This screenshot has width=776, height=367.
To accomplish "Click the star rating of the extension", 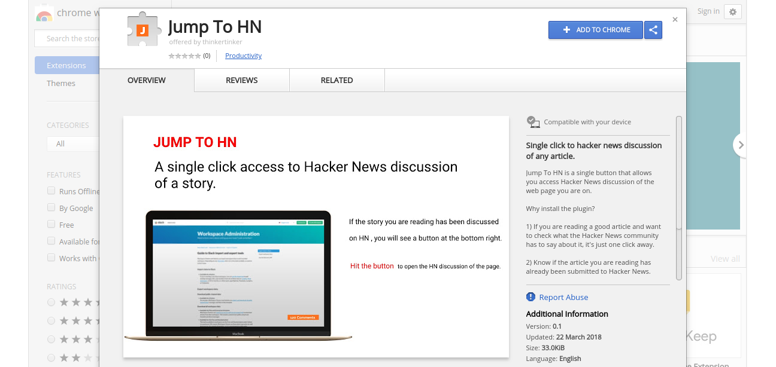I will [184, 56].
